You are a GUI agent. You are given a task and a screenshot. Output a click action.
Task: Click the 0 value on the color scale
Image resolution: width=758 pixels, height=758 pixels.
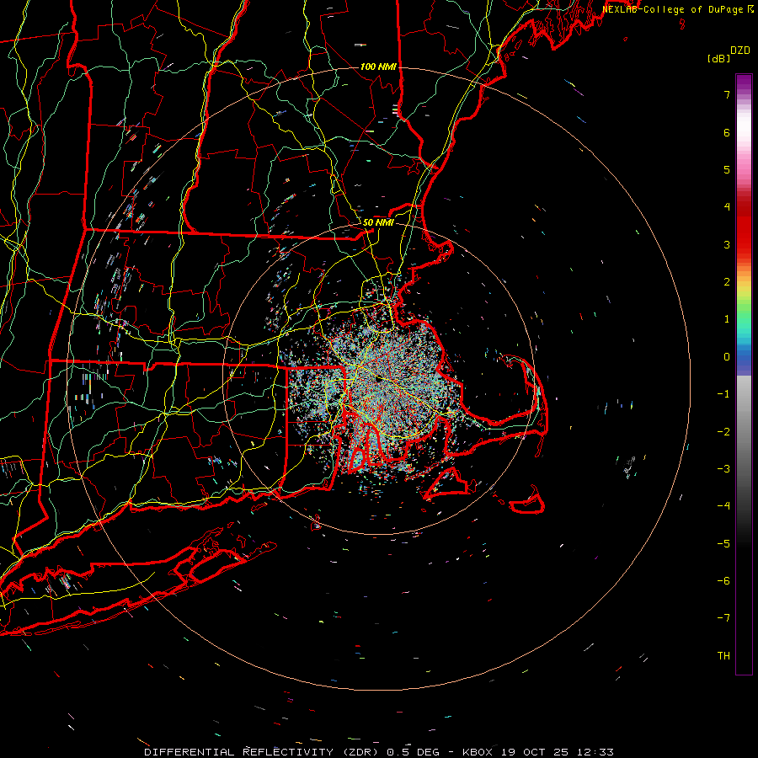(727, 357)
